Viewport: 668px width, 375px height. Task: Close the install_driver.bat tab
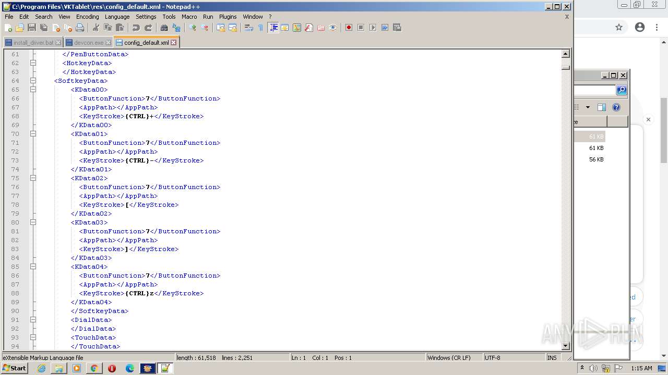pos(58,43)
